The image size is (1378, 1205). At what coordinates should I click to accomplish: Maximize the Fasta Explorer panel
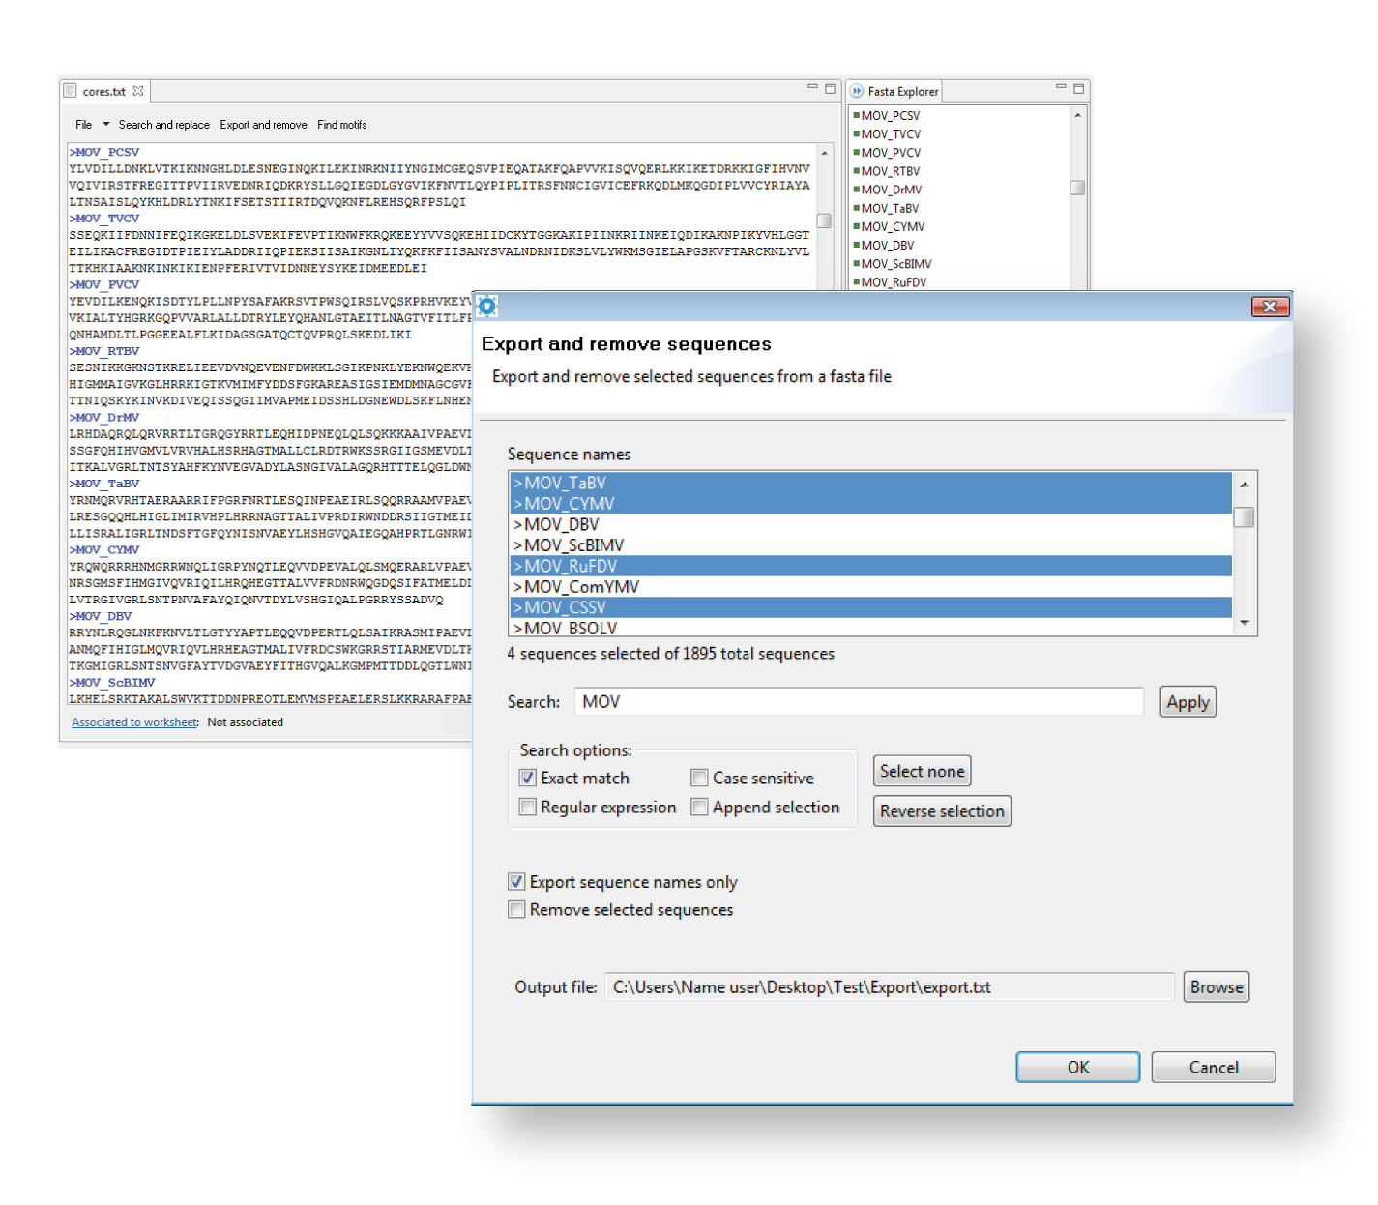coord(1079,88)
